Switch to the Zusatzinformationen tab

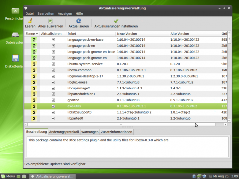[117, 132]
